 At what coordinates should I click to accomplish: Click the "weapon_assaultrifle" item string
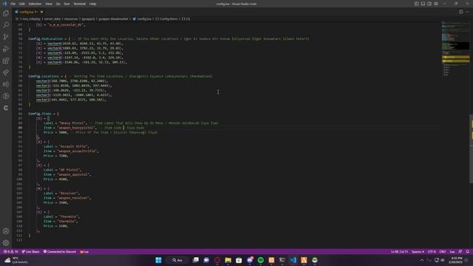(x=78, y=151)
